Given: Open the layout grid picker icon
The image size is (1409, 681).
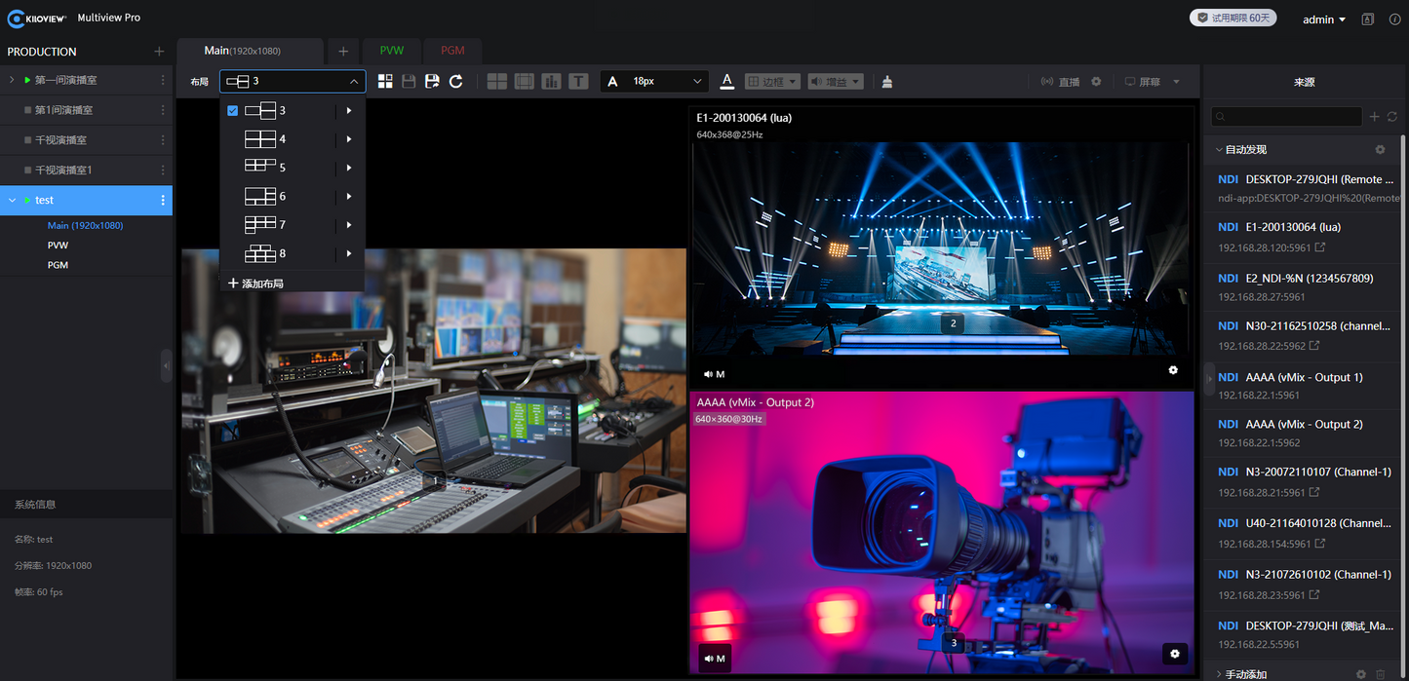Looking at the screenshot, I should (x=385, y=81).
